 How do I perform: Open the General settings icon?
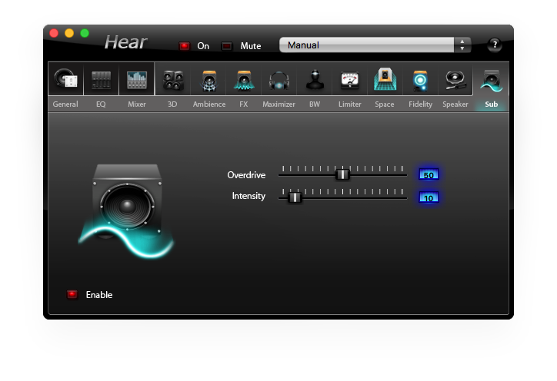click(x=65, y=80)
